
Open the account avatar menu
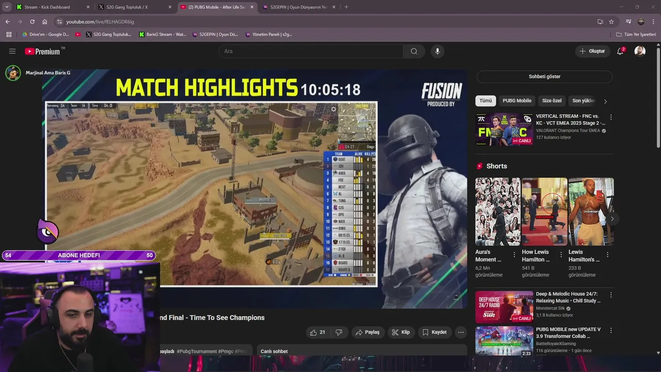click(x=640, y=51)
